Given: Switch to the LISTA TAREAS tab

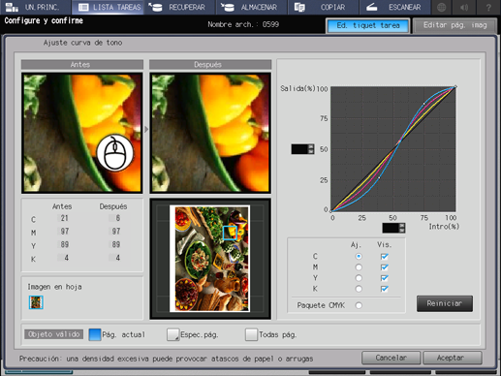Looking at the screenshot, I should coord(109,7).
